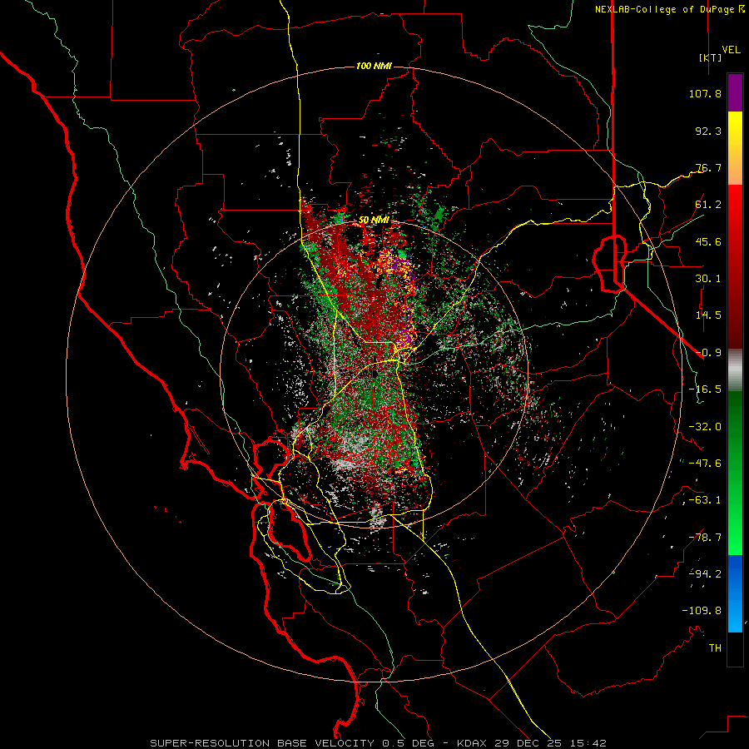
Task: Select the 92.3 velocity scale value
Action: pos(708,131)
